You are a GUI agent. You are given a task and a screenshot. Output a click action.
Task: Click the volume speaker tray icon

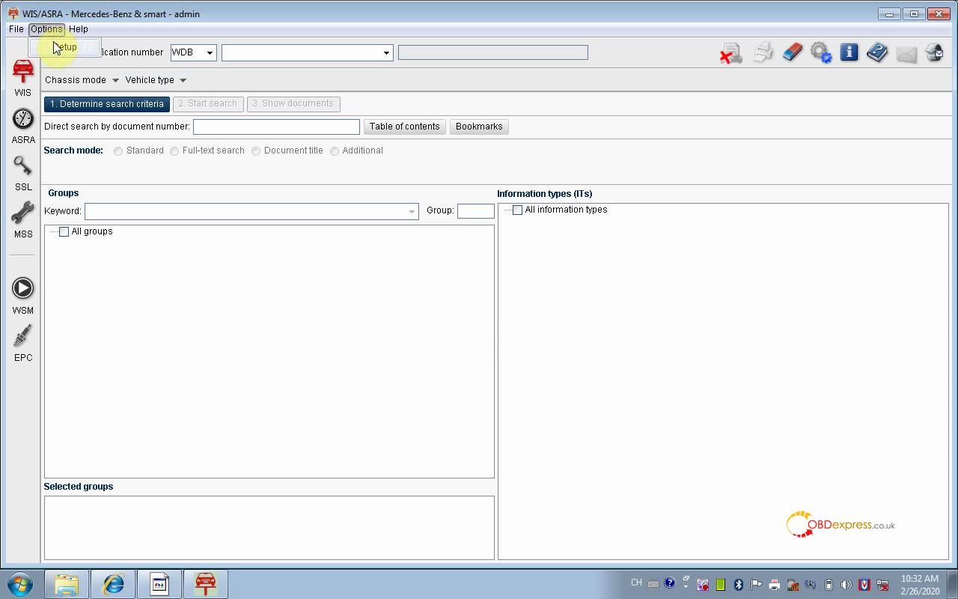[846, 585]
